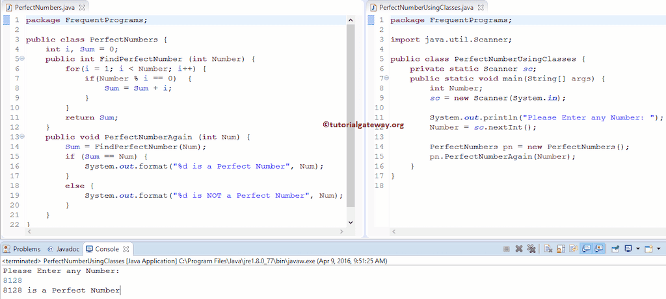Screen dimensions: 666x299
Task: Click the vertical scrollbar thumb in PerfectNumbers.java editor
Action: (351, 115)
